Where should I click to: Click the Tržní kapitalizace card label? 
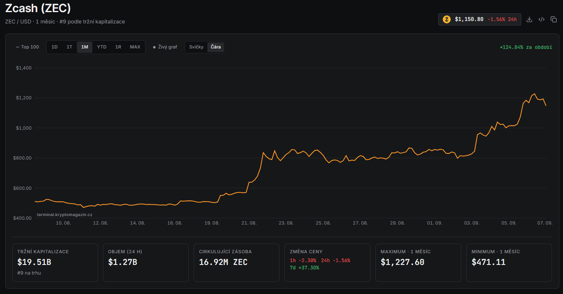click(43, 252)
